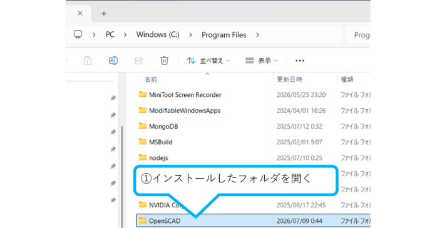Select the NVIDIA Corporation folder
The height and width of the screenshot is (228, 437).
point(166,205)
